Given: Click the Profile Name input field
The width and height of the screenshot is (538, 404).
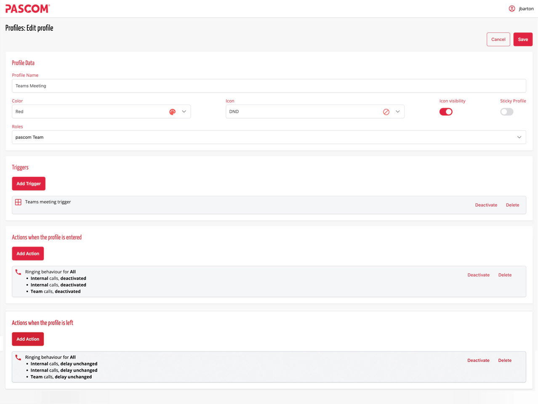Looking at the screenshot, I should point(269,86).
